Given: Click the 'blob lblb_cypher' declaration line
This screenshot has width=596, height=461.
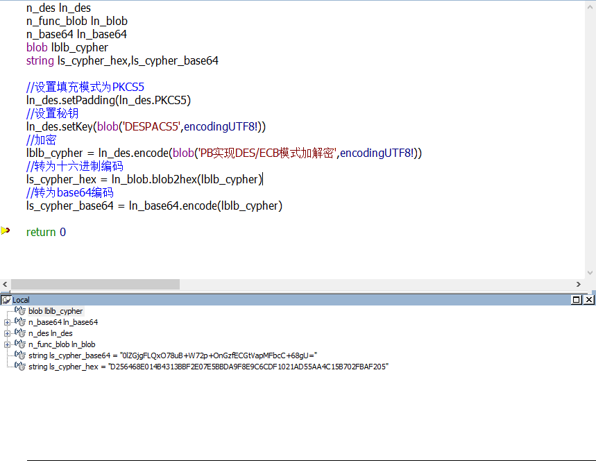Looking at the screenshot, I should tap(67, 47).
